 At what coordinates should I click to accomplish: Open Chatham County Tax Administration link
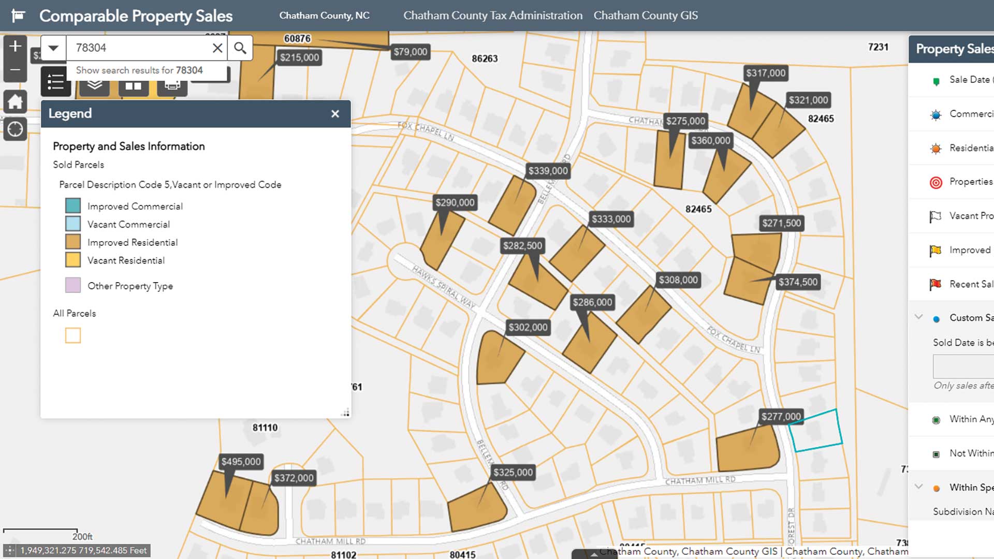click(x=492, y=16)
